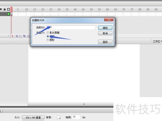Click the 取消 (Cancel) button
The height and width of the screenshot is (121, 162).
click(x=105, y=33)
